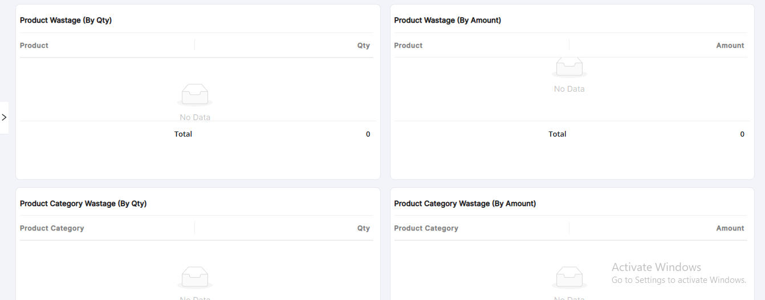Click the Product Category Wastage (By Qty) title
The image size is (765, 300).
click(83, 204)
